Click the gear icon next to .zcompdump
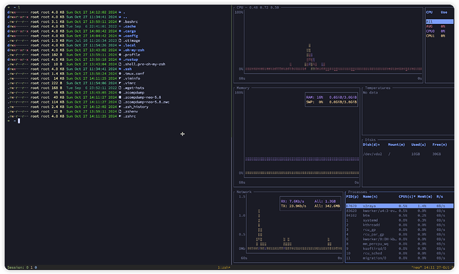The height and width of the screenshot is (274, 459). pos(120,92)
